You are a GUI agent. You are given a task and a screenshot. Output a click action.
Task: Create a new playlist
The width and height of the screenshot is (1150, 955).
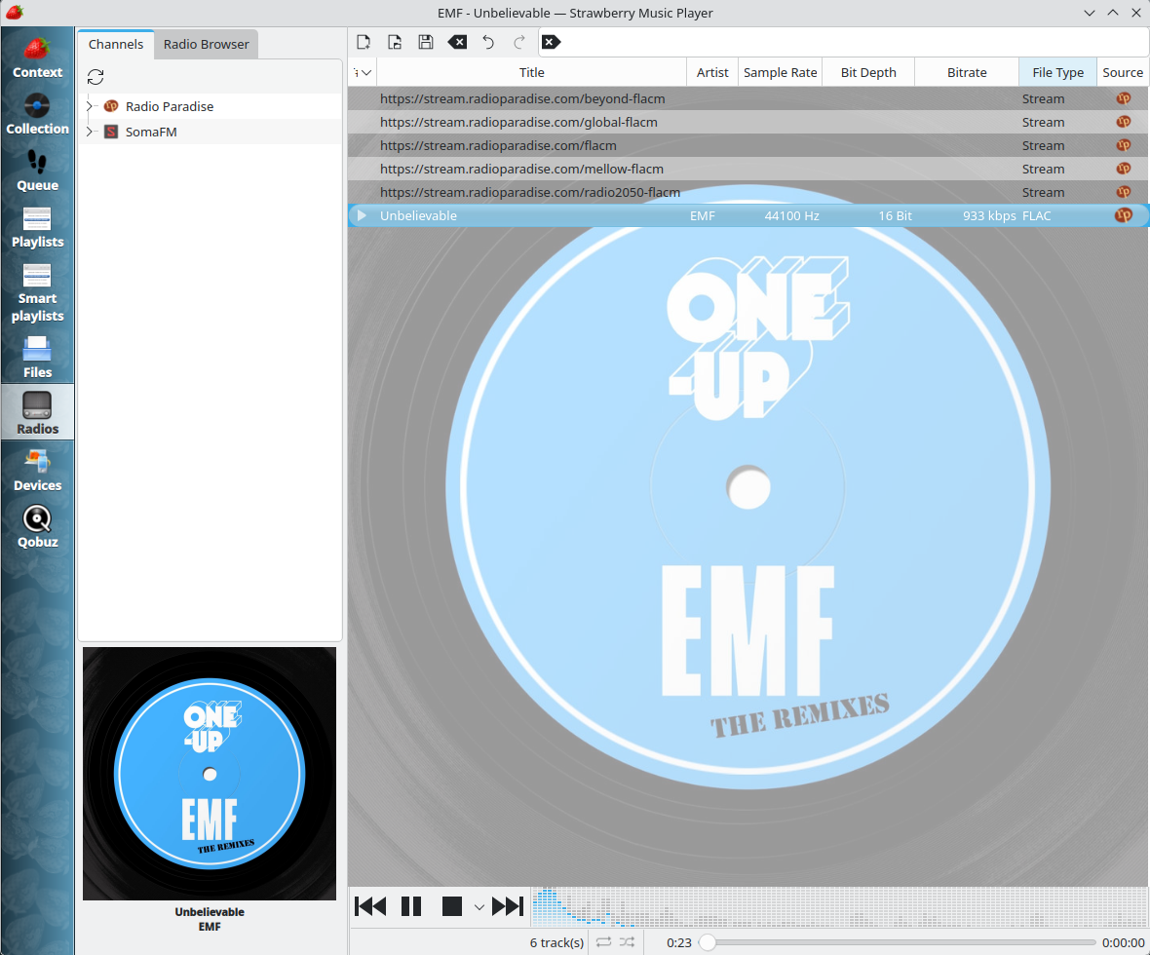point(364,42)
